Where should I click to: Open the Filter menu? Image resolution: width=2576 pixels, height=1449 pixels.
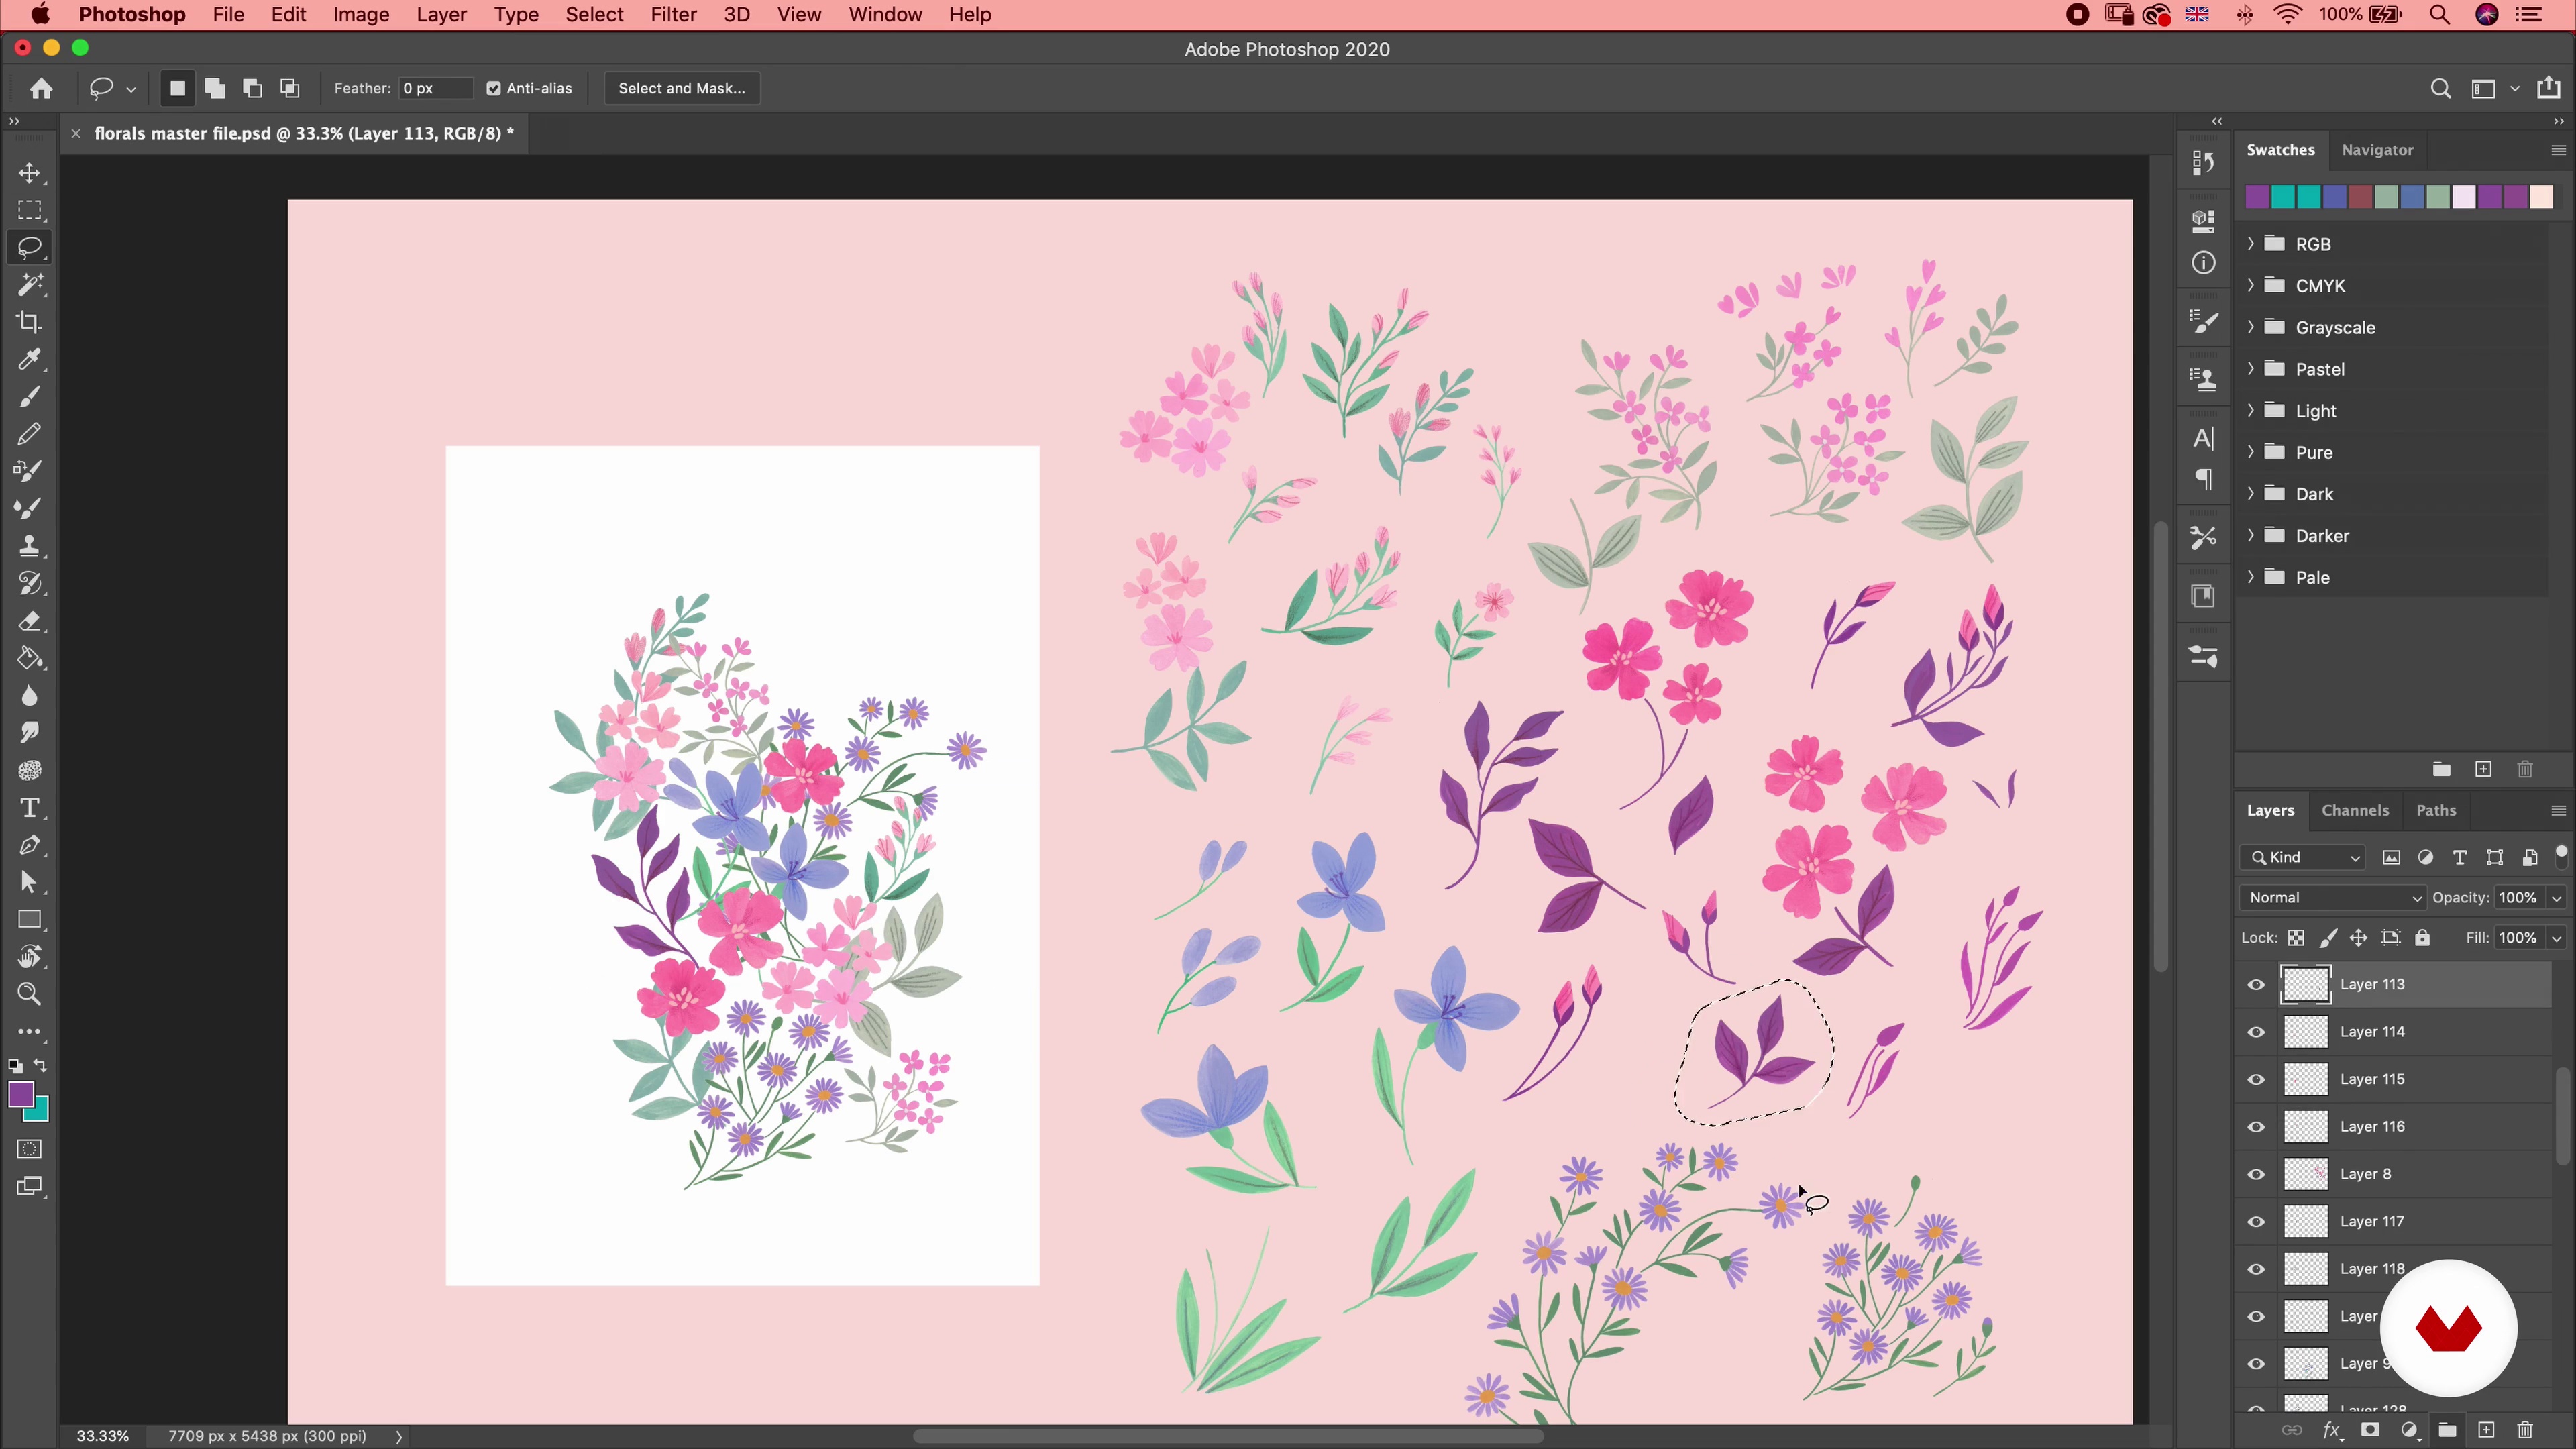(673, 15)
